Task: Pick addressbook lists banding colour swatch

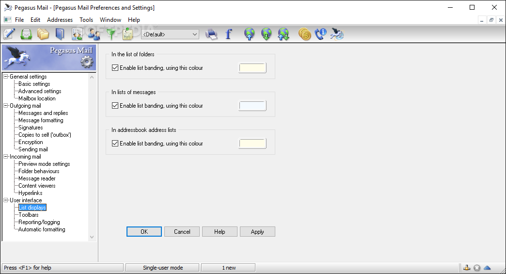Action: click(x=253, y=143)
